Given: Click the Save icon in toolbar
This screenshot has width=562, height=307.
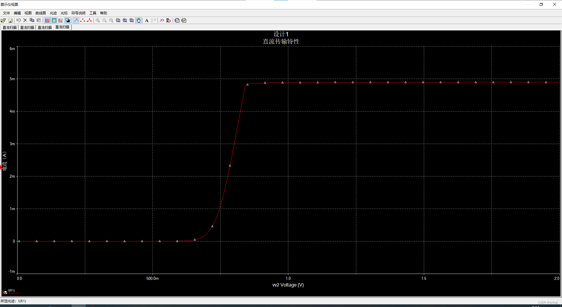Looking at the screenshot, I should pos(10,20).
